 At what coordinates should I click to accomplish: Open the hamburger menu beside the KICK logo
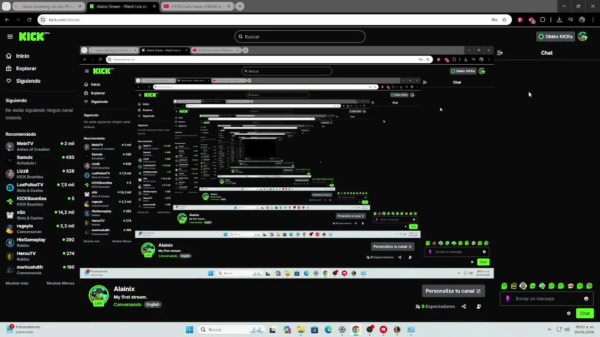[x=10, y=37]
